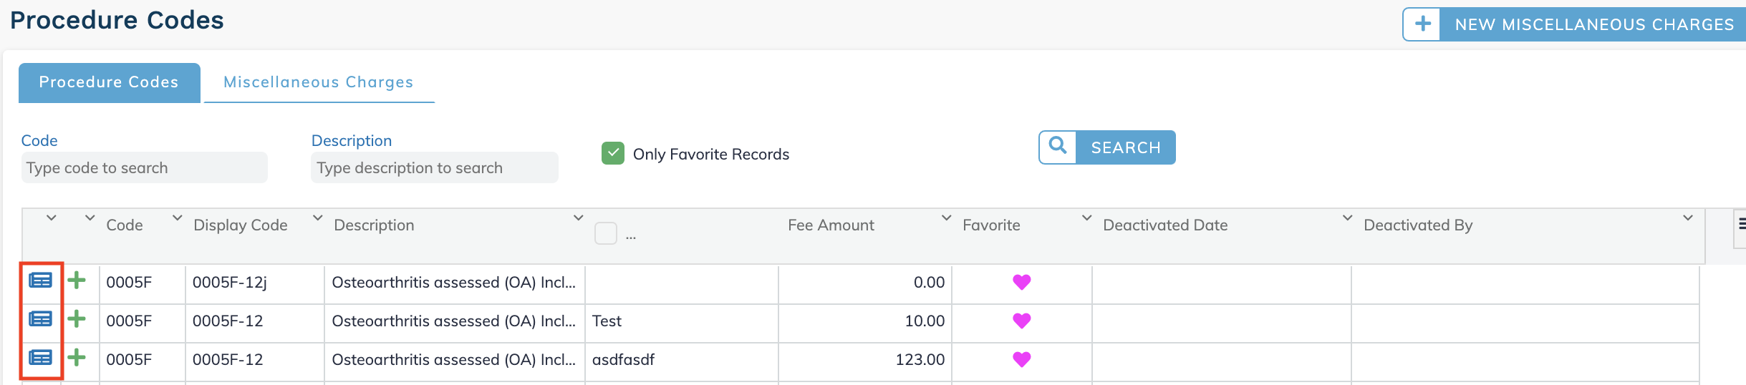Switch to Miscellaneous Charges tab
This screenshot has width=1746, height=385.
coord(319,82)
